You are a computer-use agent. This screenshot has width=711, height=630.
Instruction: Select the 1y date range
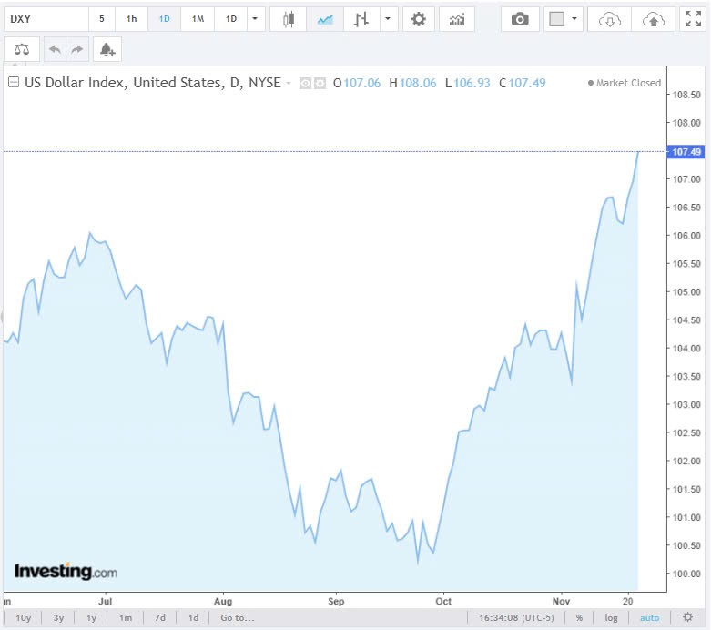[91, 617]
